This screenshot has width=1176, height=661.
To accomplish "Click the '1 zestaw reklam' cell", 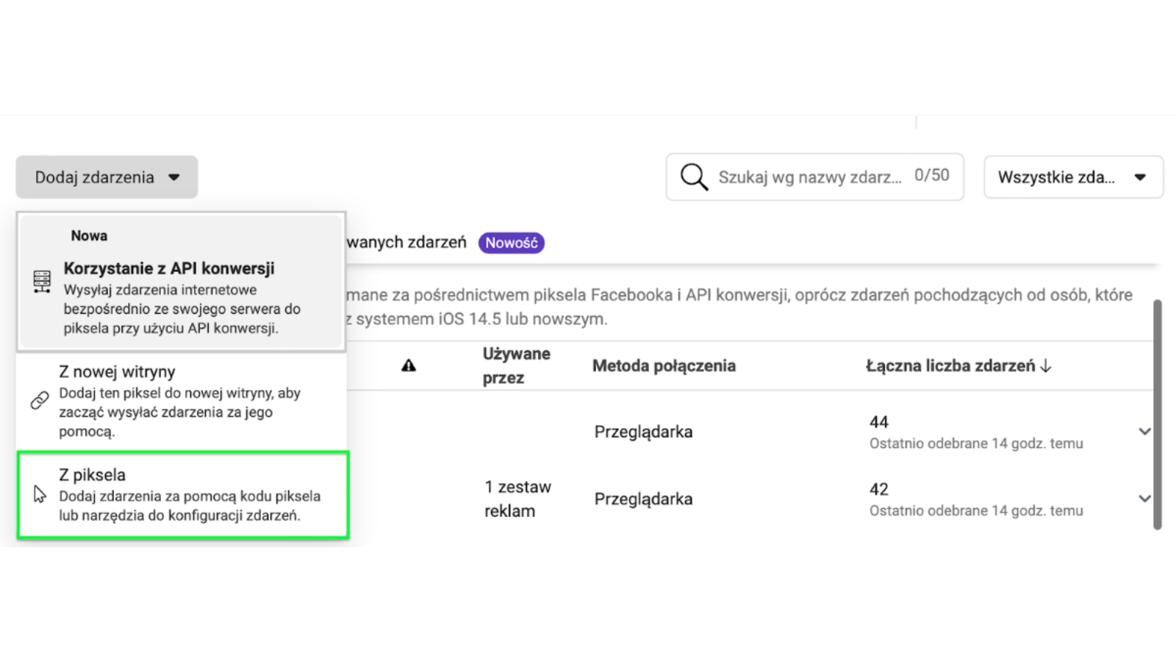I will tap(517, 499).
